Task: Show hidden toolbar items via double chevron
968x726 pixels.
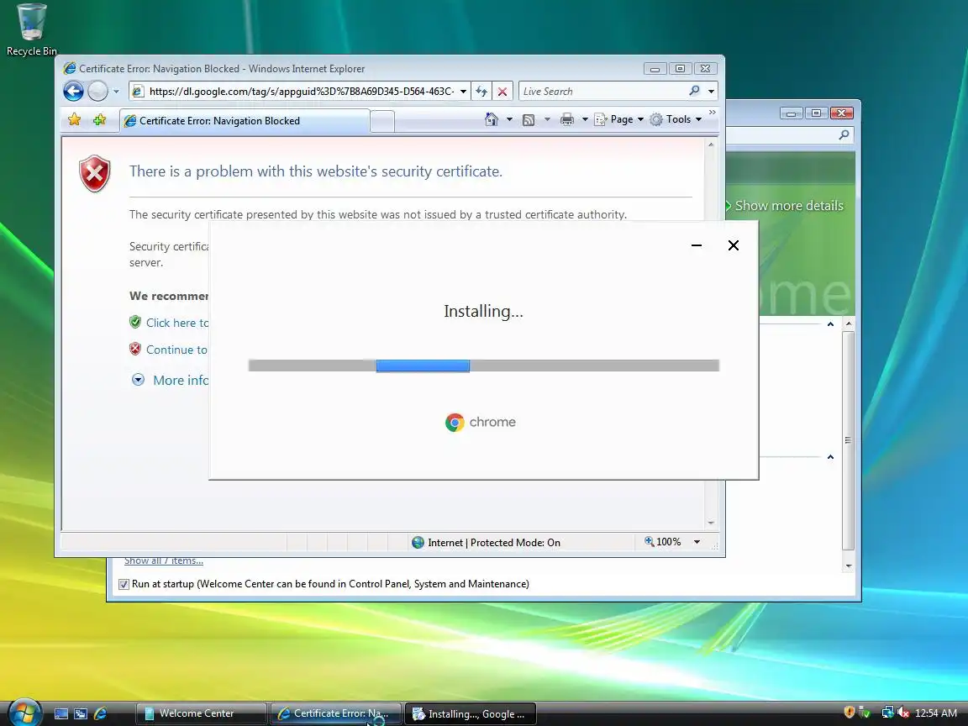Action: pos(713,113)
